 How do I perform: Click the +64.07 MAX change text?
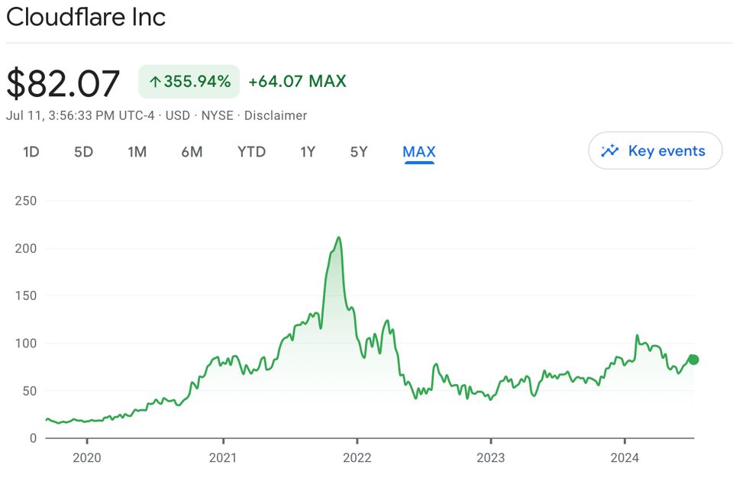click(297, 81)
